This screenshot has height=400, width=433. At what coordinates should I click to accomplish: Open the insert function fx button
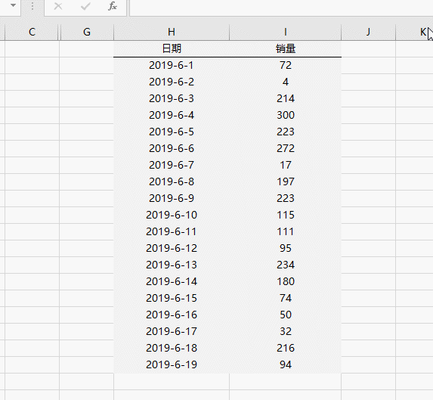click(x=113, y=6)
